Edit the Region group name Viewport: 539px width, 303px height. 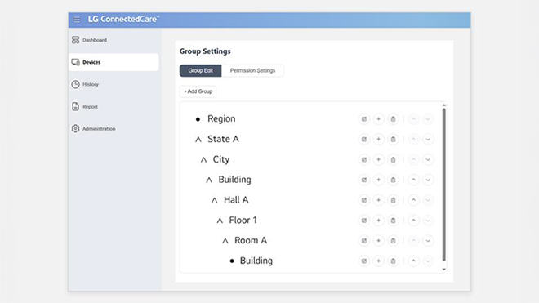coord(364,119)
